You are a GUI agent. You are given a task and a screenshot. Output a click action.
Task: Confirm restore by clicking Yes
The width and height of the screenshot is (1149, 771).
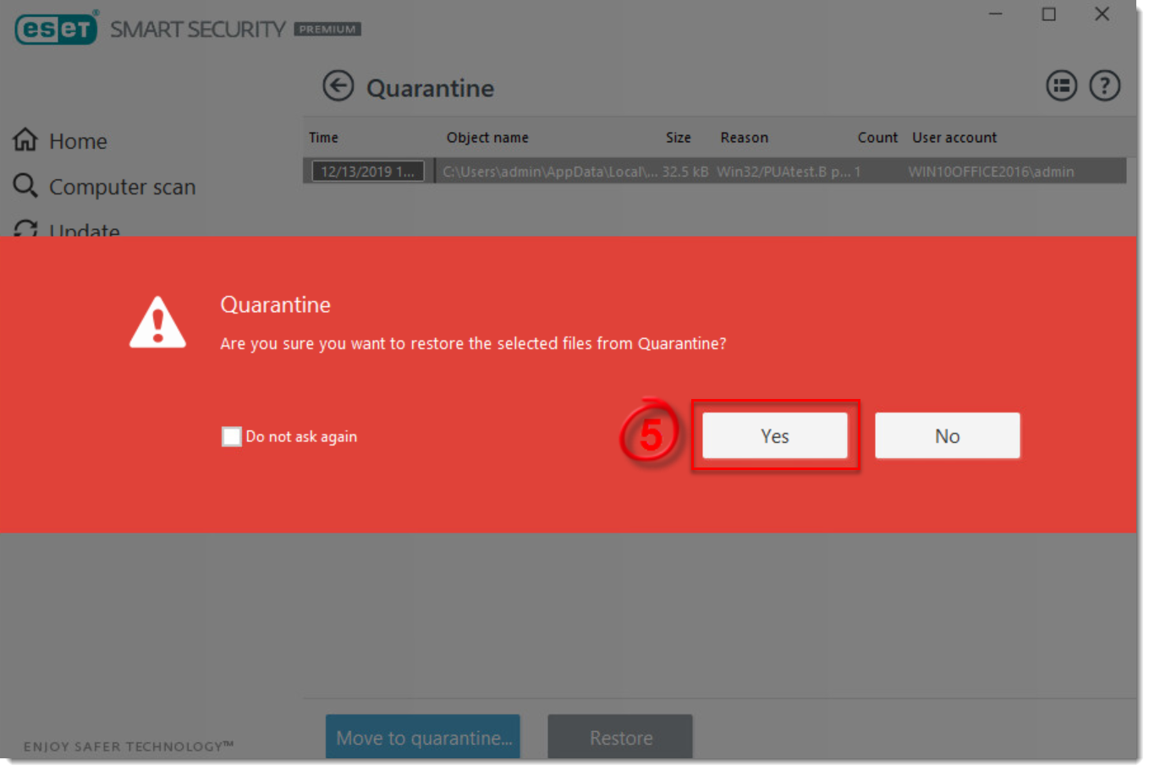pyautogui.click(x=775, y=435)
